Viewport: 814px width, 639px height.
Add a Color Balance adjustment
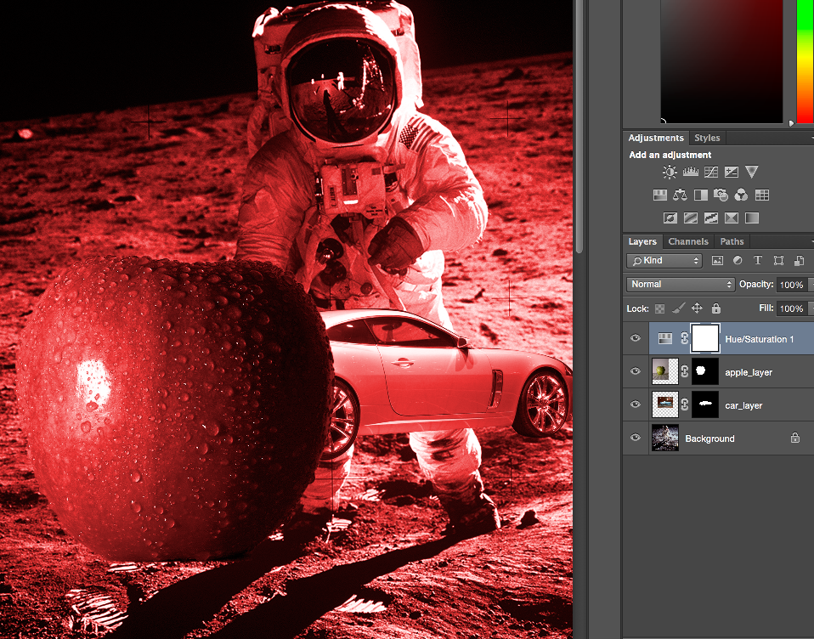680,195
